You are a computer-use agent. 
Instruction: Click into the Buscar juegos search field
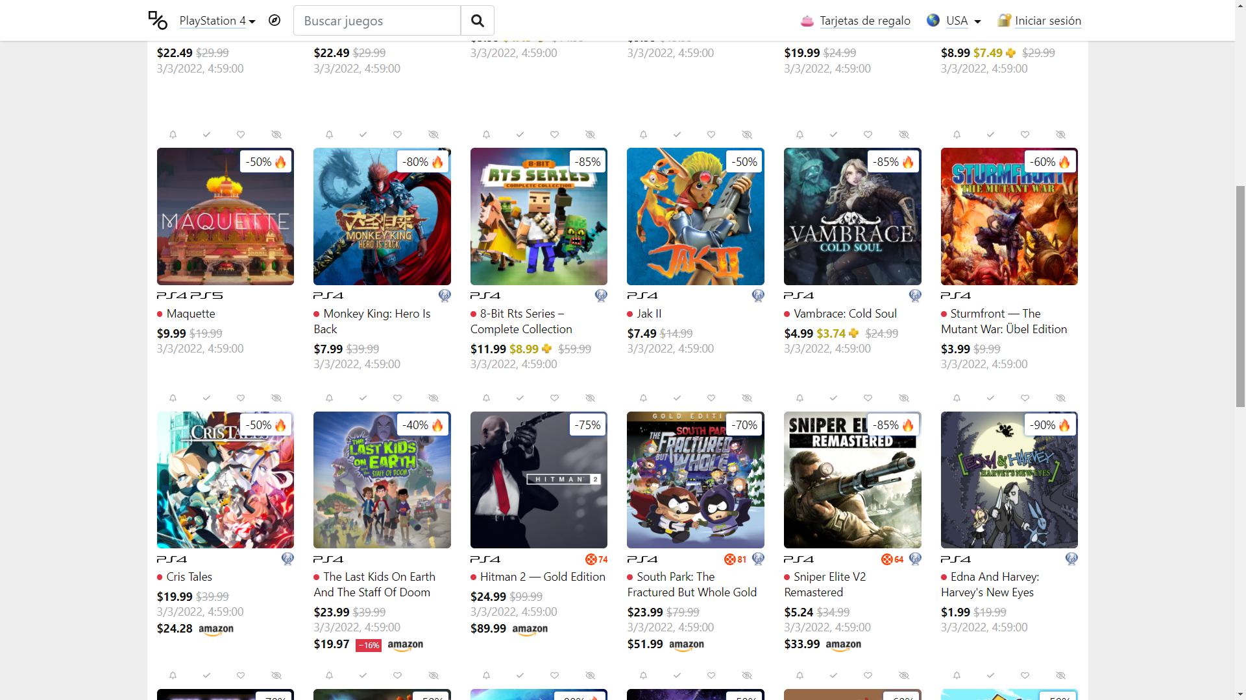tap(377, 21)
